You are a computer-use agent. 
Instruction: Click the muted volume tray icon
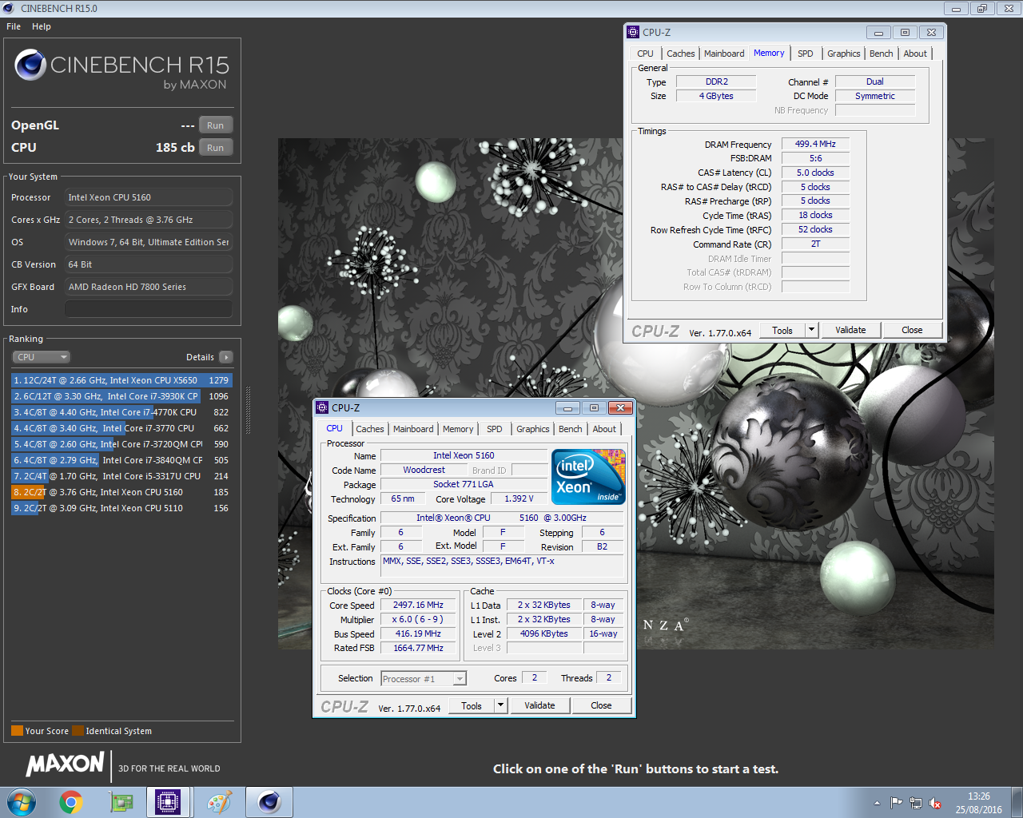[x=935, y=803]
